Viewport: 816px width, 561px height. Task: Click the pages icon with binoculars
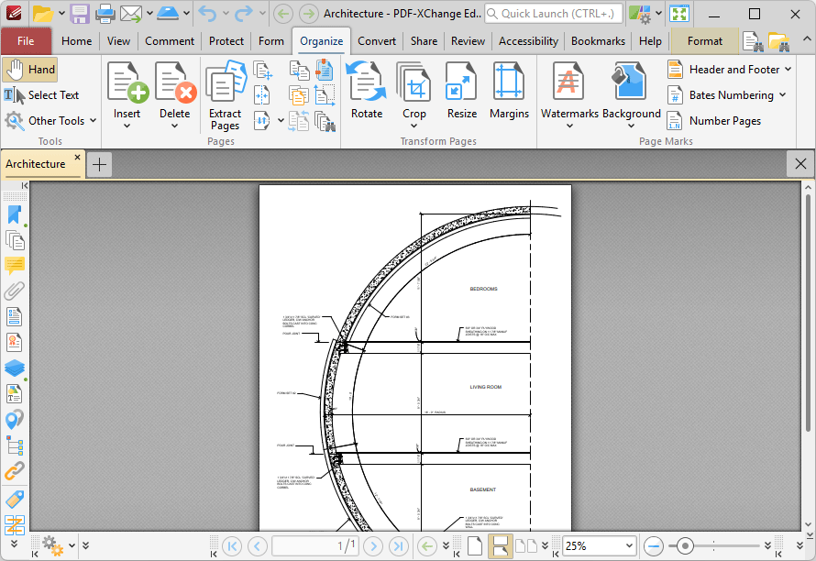325,121
